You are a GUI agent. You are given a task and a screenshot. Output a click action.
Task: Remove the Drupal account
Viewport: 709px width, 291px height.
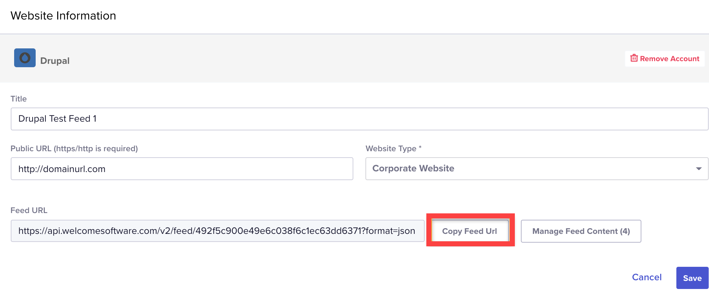[x=665, y=59]
